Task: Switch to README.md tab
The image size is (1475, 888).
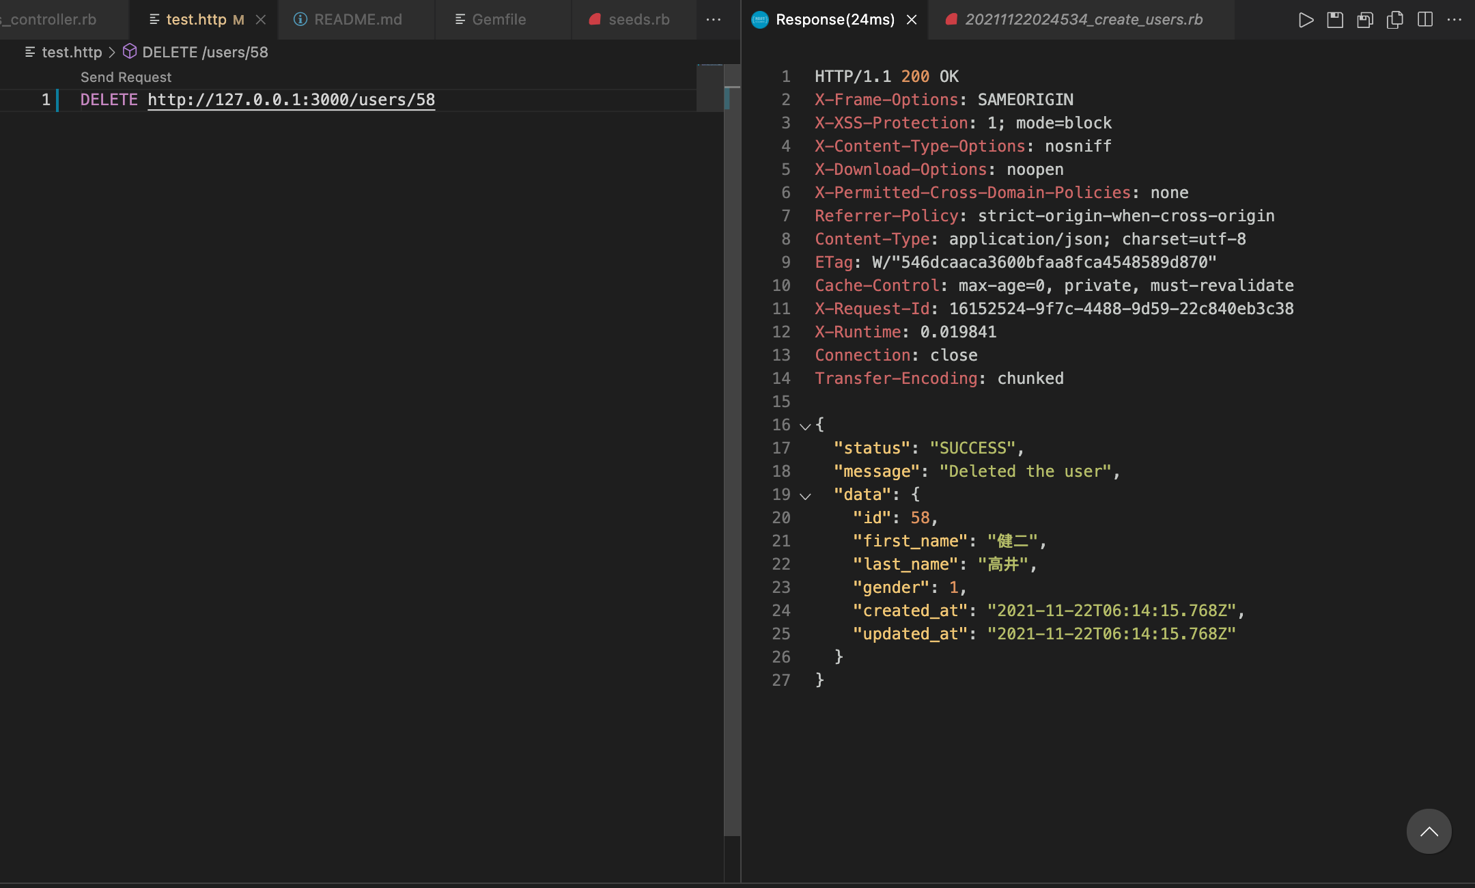Action: click(357, 20)
